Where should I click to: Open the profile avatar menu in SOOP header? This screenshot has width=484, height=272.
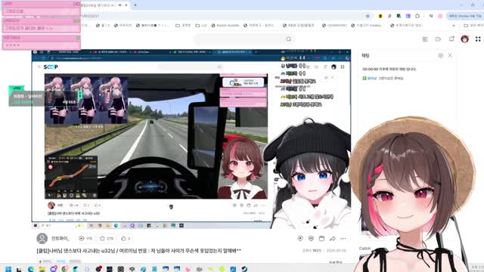[465, 39]
